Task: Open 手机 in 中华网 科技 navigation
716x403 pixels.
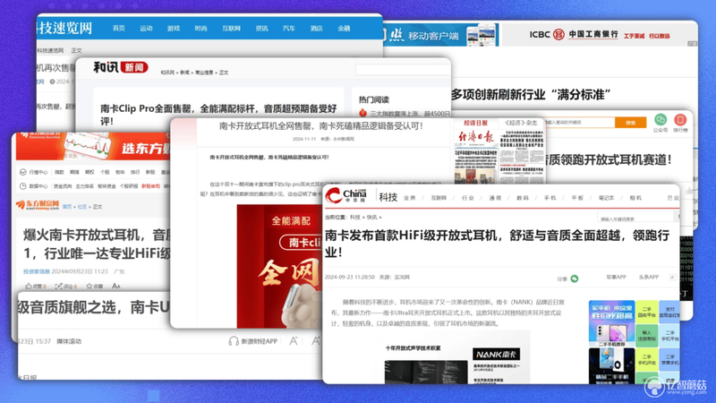Action: tap(550, 198)
